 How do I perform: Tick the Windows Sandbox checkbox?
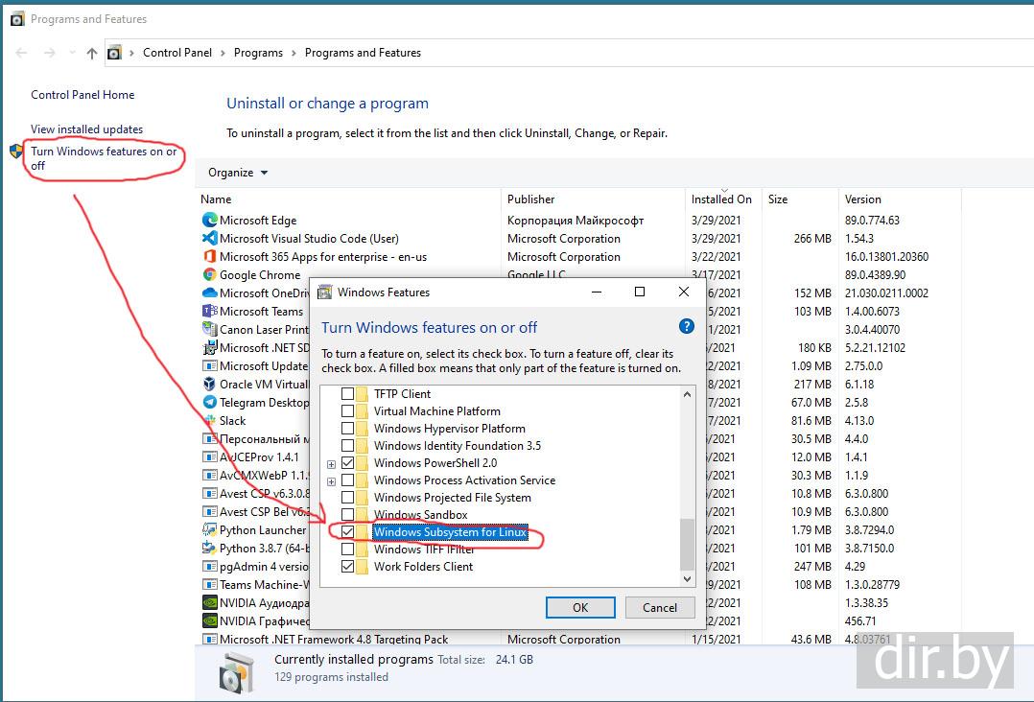(347, 515)
